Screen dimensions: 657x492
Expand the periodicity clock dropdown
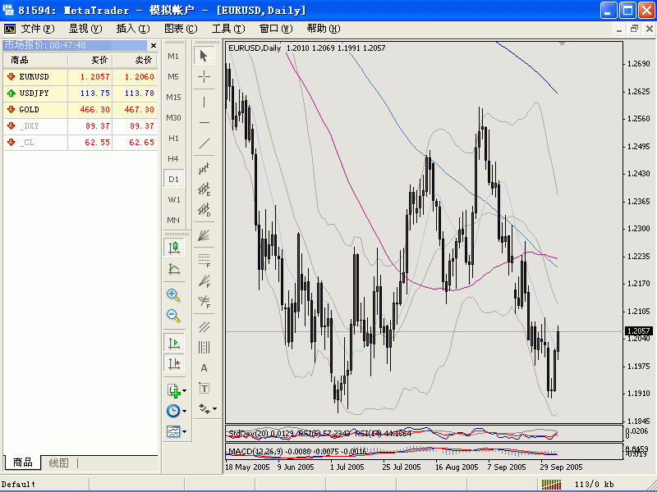[x=176, y=411]
